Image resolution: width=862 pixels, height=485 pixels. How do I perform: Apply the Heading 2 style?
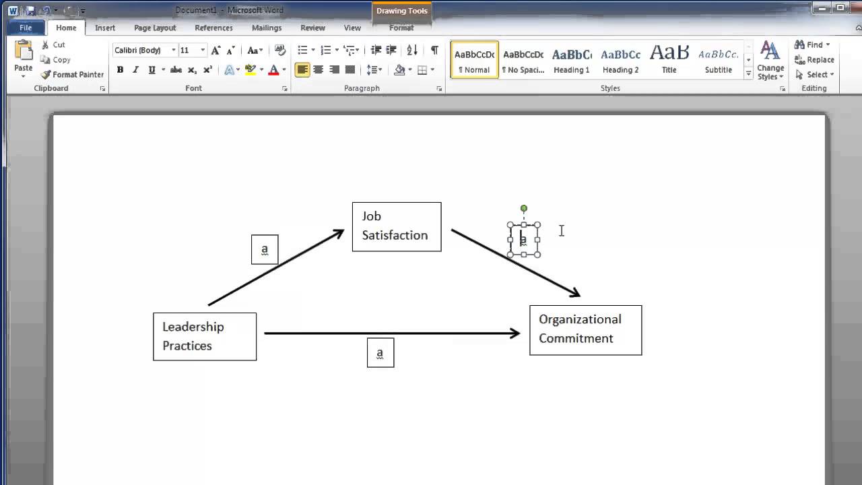pyautogui.click(x=621, y=60)
